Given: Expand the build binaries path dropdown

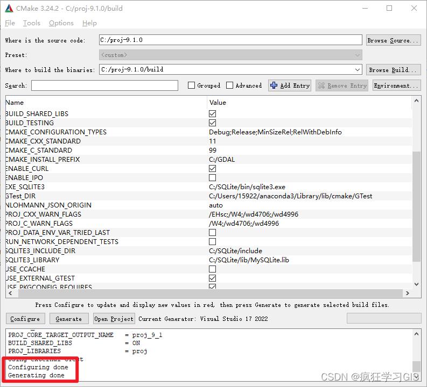Looking at the screenshot, I should tap(358, 69).
